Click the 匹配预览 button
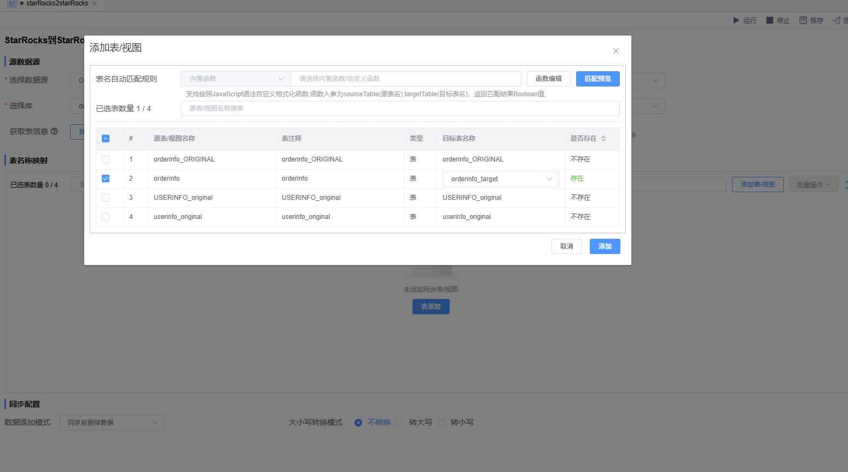Image resolution: width=848 pixels, height=472 pixels. pos(597,79)
